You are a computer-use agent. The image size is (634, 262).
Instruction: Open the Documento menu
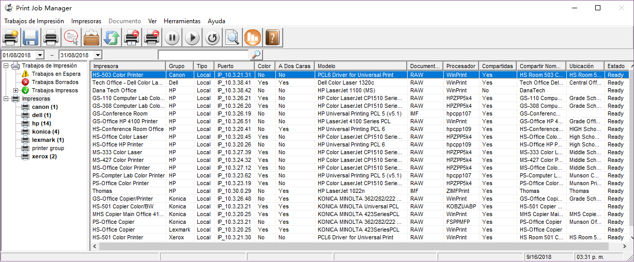(125, 21)
